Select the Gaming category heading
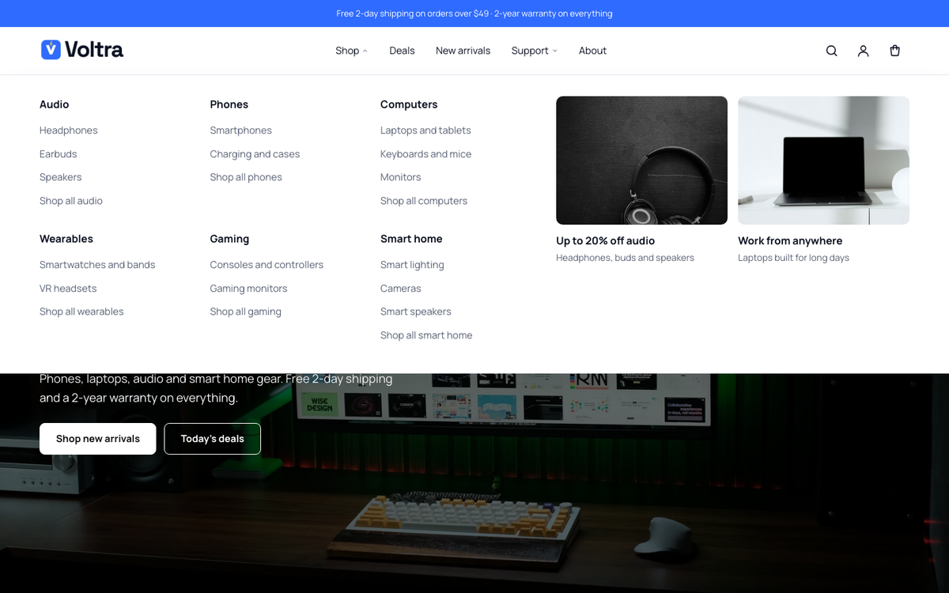Image resolution: width=949 pixels, height=593 pixels. pos(229,239)
